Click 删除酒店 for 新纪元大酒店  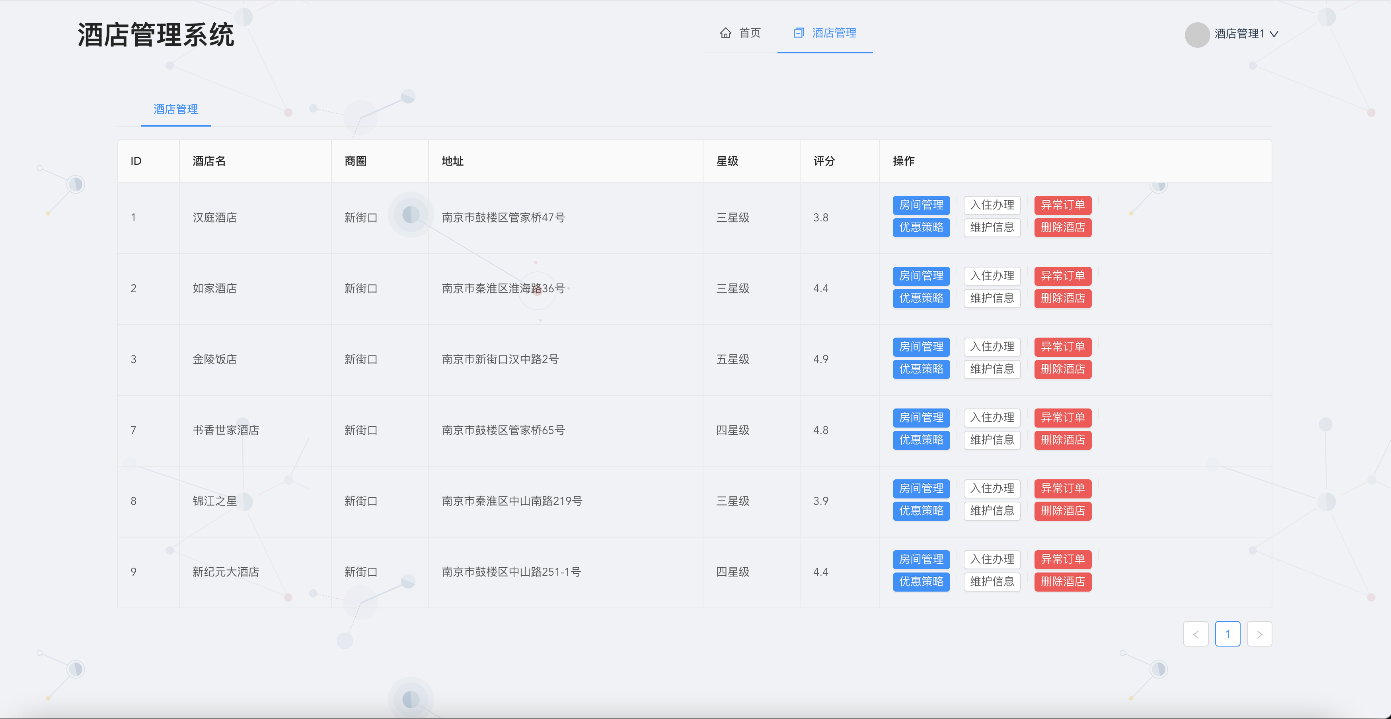click(x=1063, y=581)
